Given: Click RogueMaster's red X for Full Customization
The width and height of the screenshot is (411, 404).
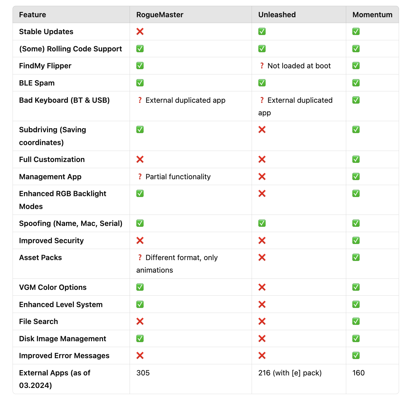Looking at the screenshot, I should (x=140, y=159).
